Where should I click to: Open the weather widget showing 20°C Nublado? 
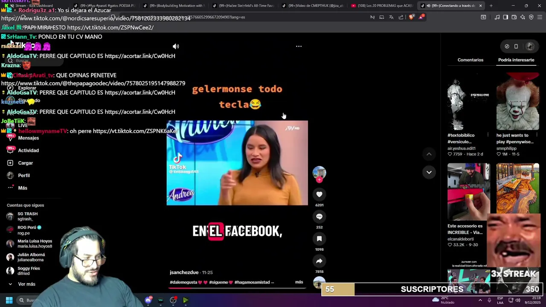click(x=444, y=300)
